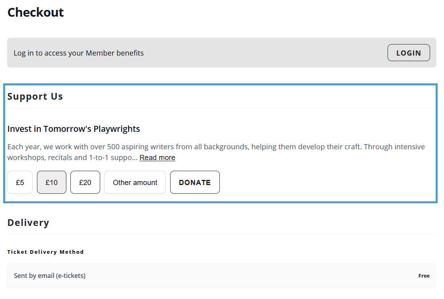Pick the Other amount option
Screen dimensions: 444x299
coord(135,182)
